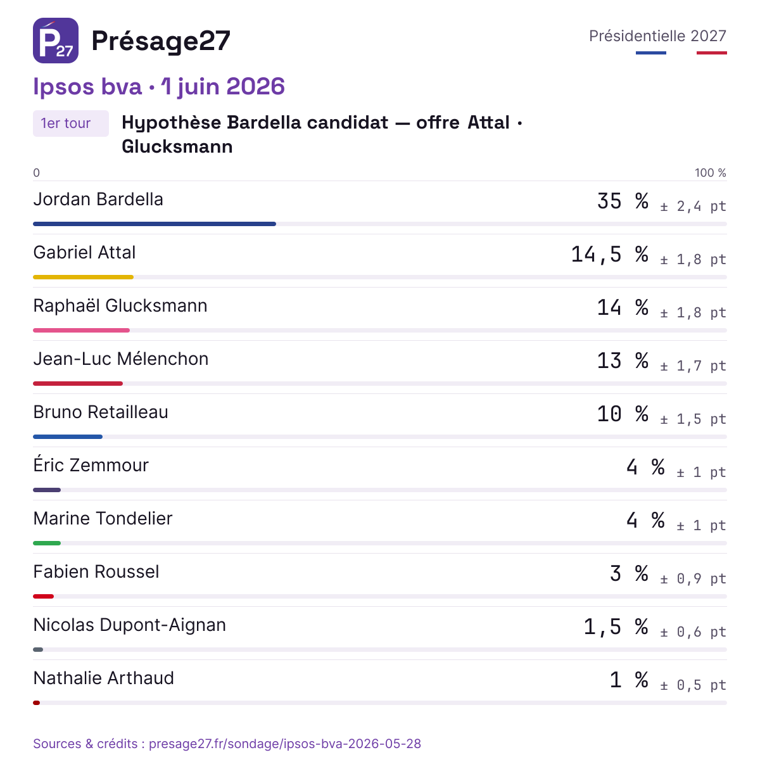This screenshot has width=760, height=769.
Task: Click the 35 % score for Bardella
Action: click(623, 201)
